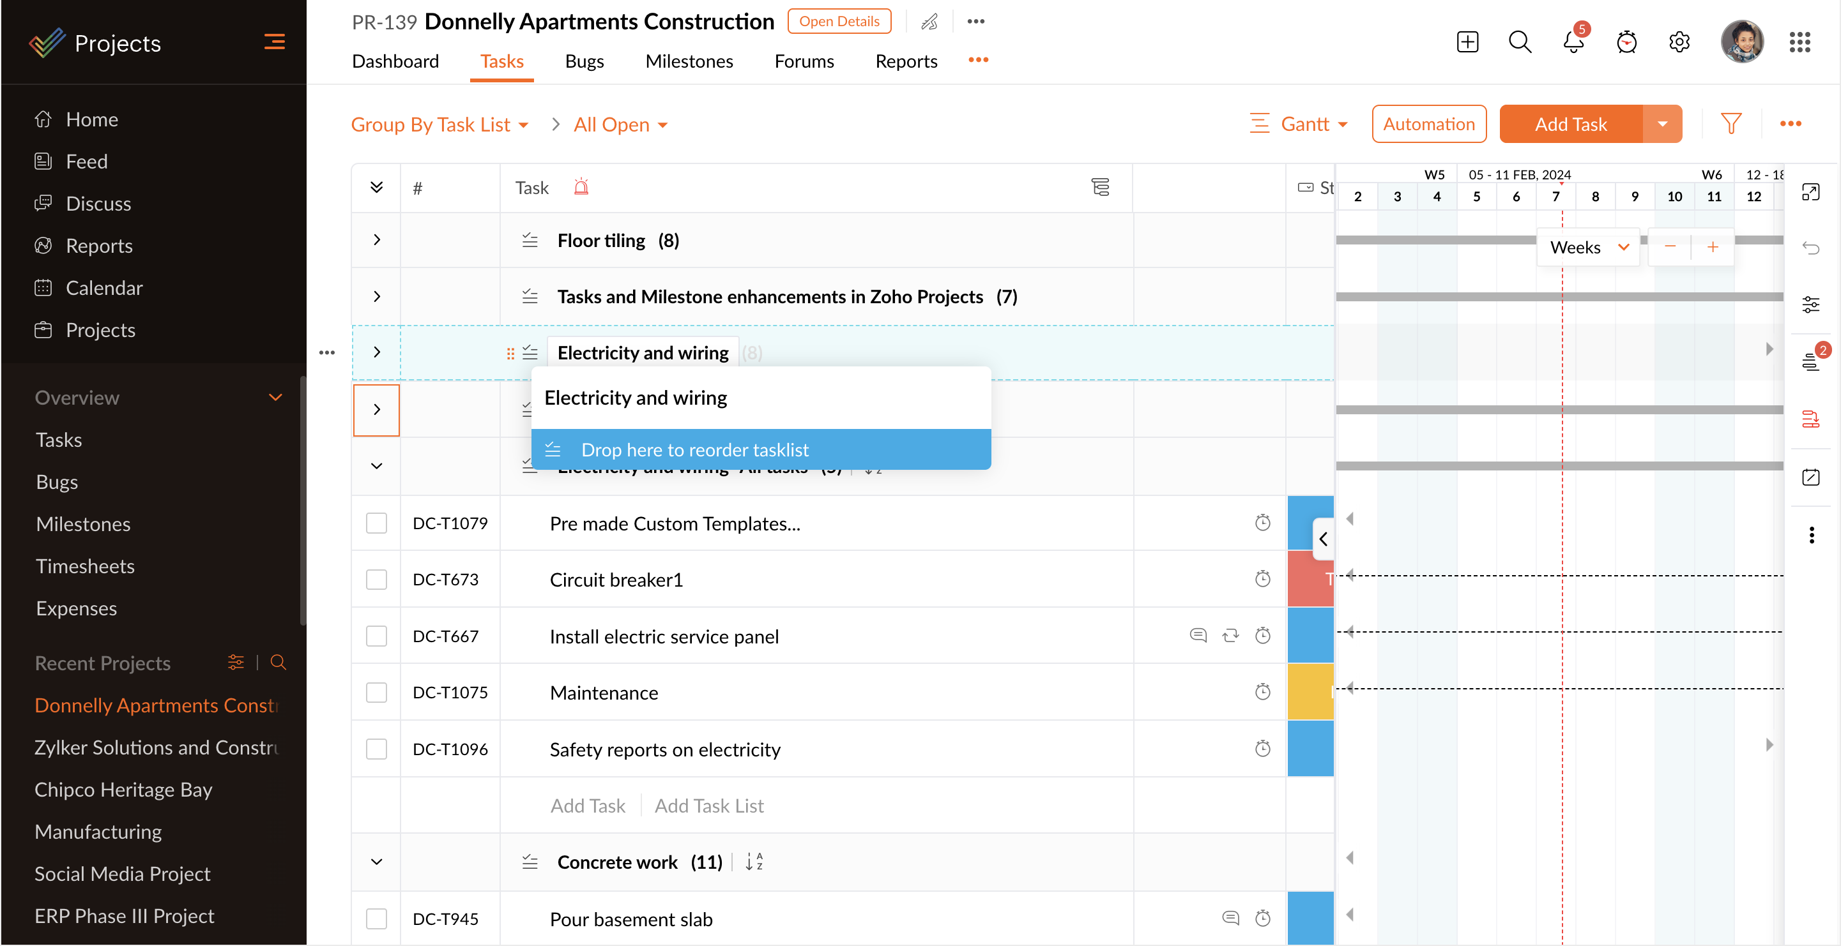The image size is (1841, 946).
Task: Open the timer stopwatch icon in header
Action: point(1626,42)
